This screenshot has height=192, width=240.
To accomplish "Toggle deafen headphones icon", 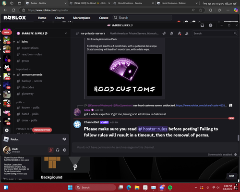I will 58,150.
